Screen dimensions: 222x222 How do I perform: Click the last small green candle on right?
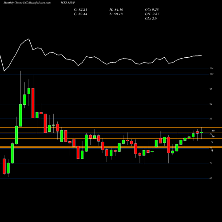click(202, 133)
